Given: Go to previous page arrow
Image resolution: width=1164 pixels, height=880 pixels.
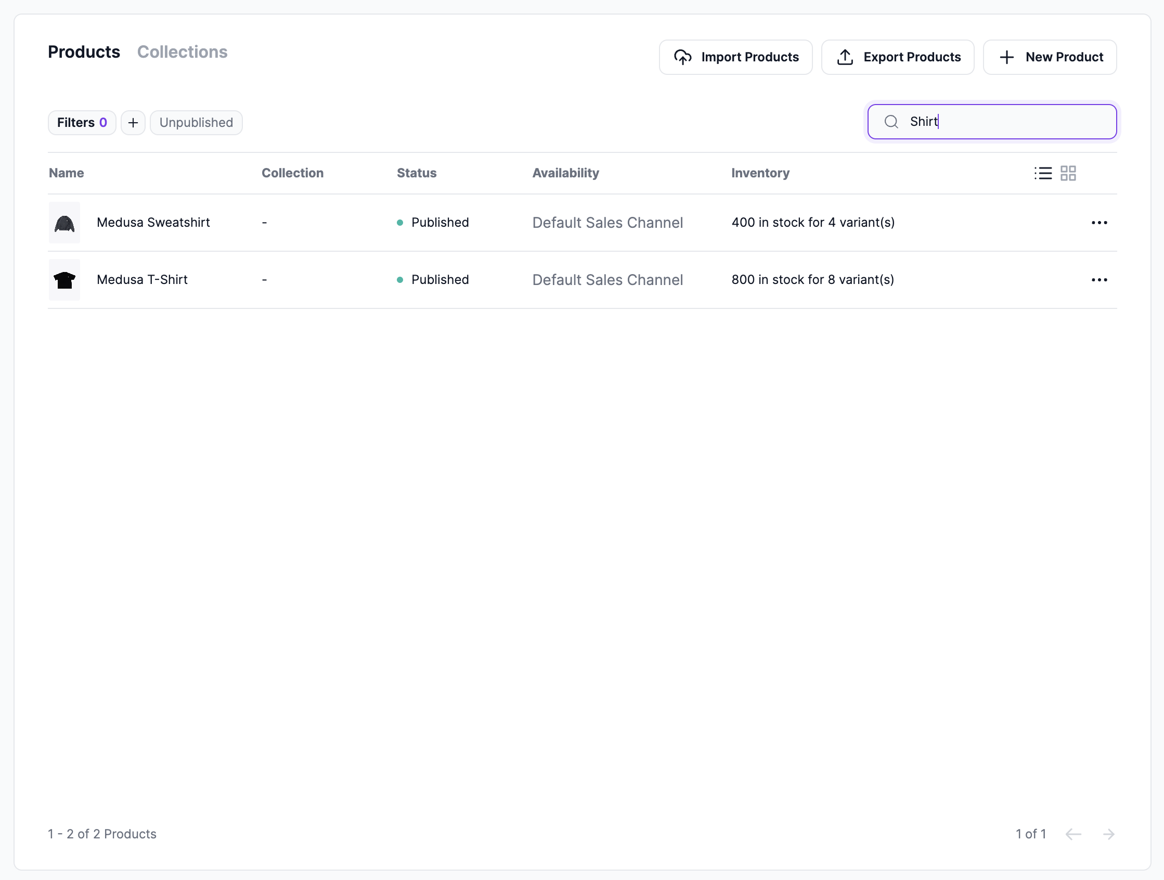Looking at the screenshot, I should (x=1073, y=834).
